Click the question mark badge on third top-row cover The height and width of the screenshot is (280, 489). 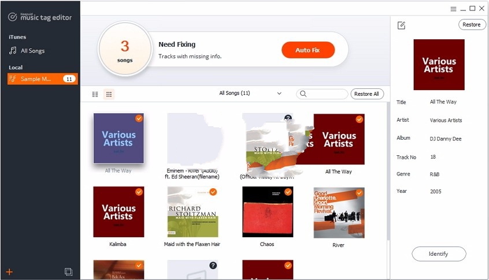pyautogui.click(x=288, y=118)
